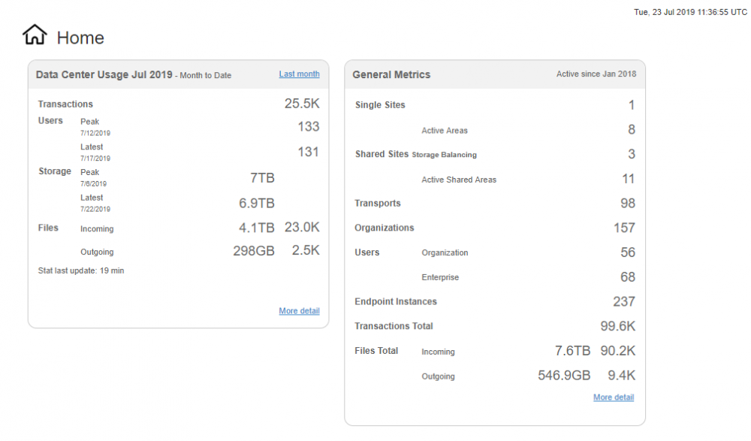
Task: Open More detail in Data Center Usage panel
Action: tap(299, 311)
